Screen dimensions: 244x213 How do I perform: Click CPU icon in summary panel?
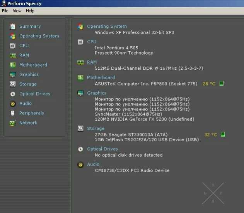[x=80, y=42]
